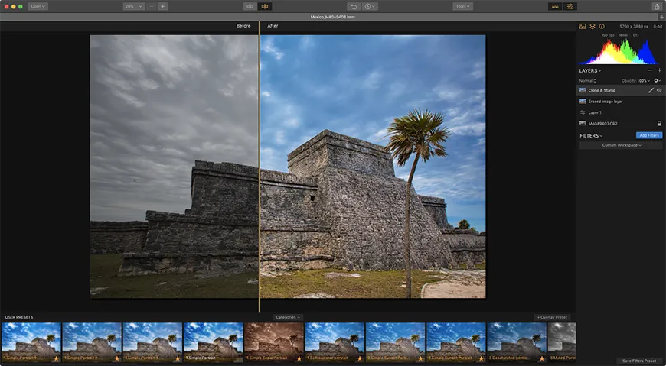Toggle the presets filmstrip panel button

click(x=555, y=6)
